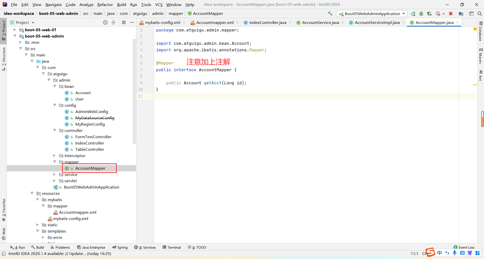Open the Boot05WebAdminApplication run configuration dropdown
Screen dimensions: 484x259
(x=372, y=14)
